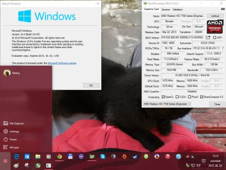This screenshot has width=226, height=170.
Task: Click the network icon in system tray
Action: [x=193, y=165]
